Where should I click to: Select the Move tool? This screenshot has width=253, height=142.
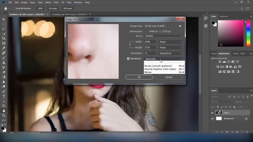pyautogui.click(x=4, y=19)
